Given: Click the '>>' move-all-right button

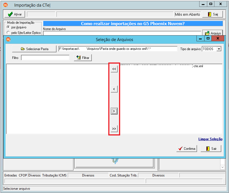Looking at the screenshot, I should click(x=114, y=129).
